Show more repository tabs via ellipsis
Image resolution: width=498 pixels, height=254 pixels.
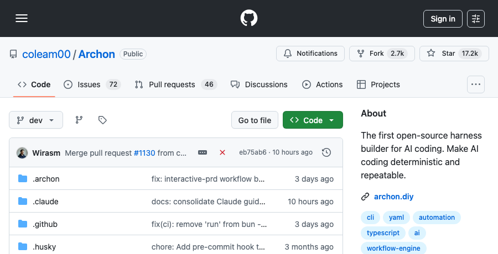pos(476,84)
